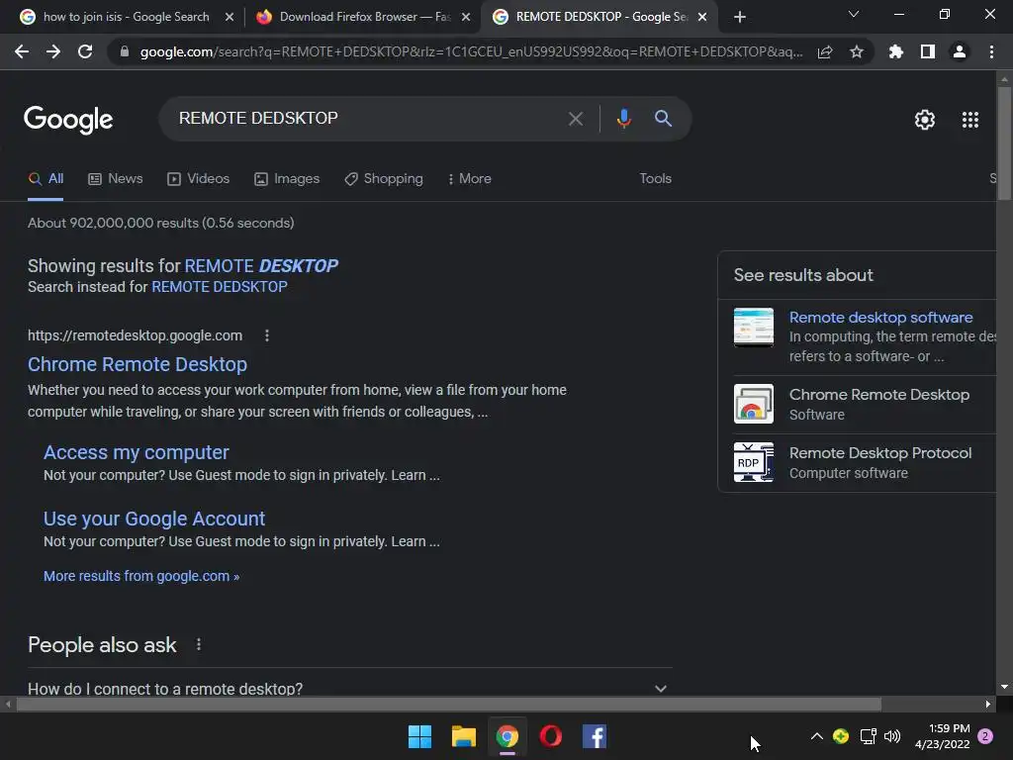Share this page from address bar
The image size is (1013, 760).
tap(825, 51)
